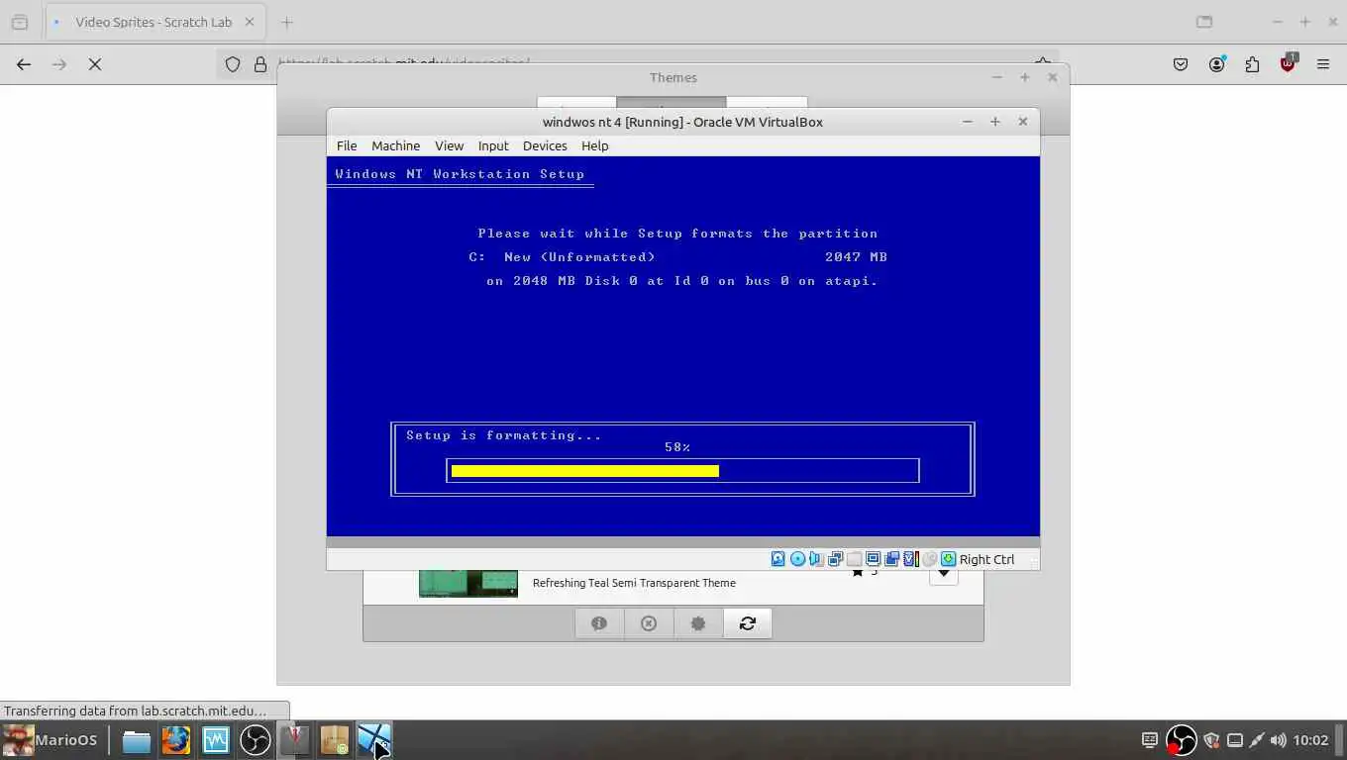Click the VirtualBox icon on taskbar

click(374, 740)
